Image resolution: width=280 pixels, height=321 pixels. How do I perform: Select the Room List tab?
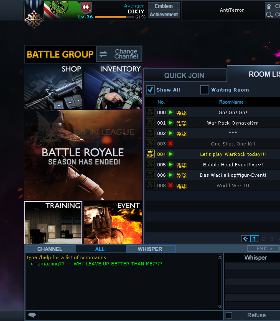coord(254,74)
